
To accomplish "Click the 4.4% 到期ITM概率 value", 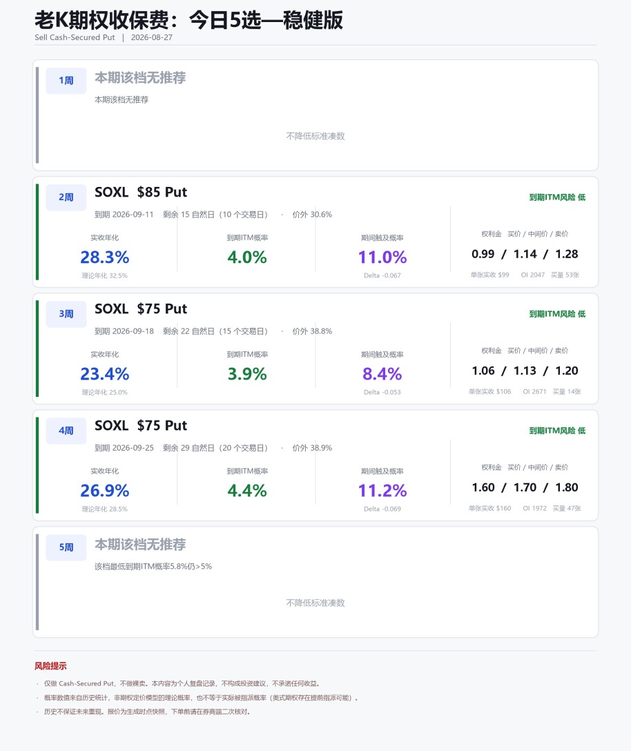I will (x=246, y=491).
